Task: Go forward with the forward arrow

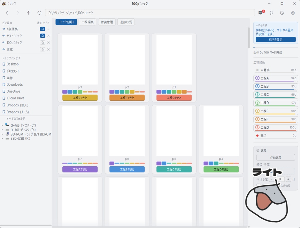Action: pos(18,13)
